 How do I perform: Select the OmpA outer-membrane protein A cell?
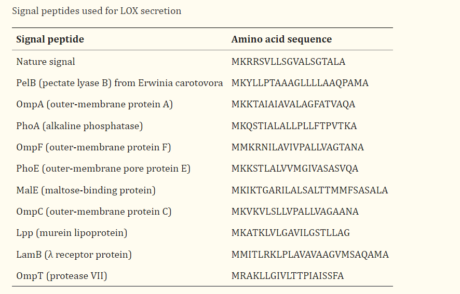(94, 104)
